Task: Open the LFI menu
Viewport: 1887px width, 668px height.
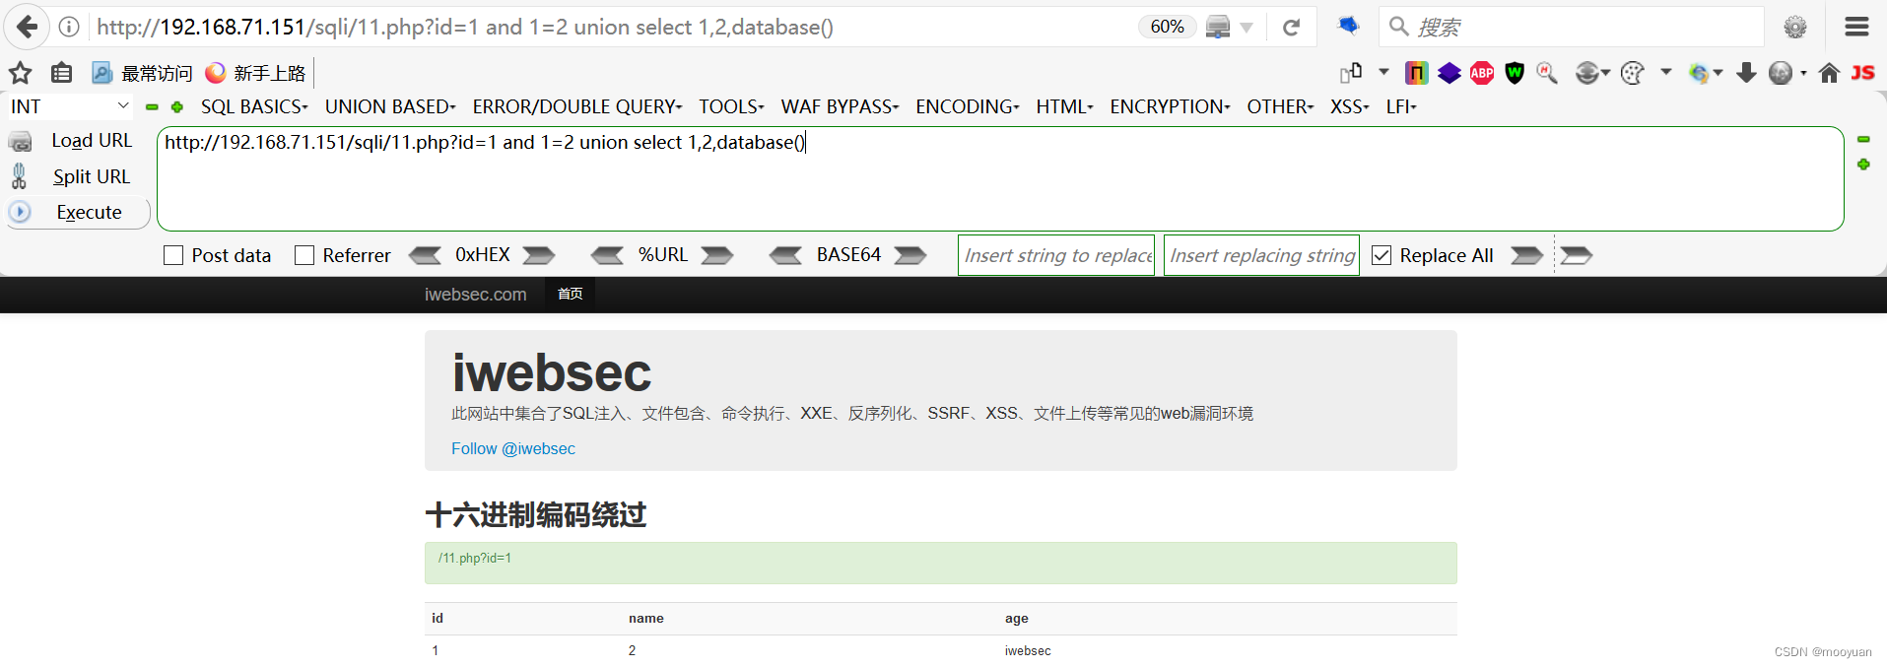Action: point(1401,106)
